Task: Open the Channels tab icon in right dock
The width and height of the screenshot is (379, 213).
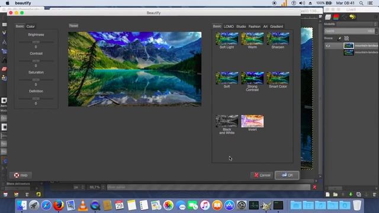Action: pyautogui.click(x=336, y=17)
